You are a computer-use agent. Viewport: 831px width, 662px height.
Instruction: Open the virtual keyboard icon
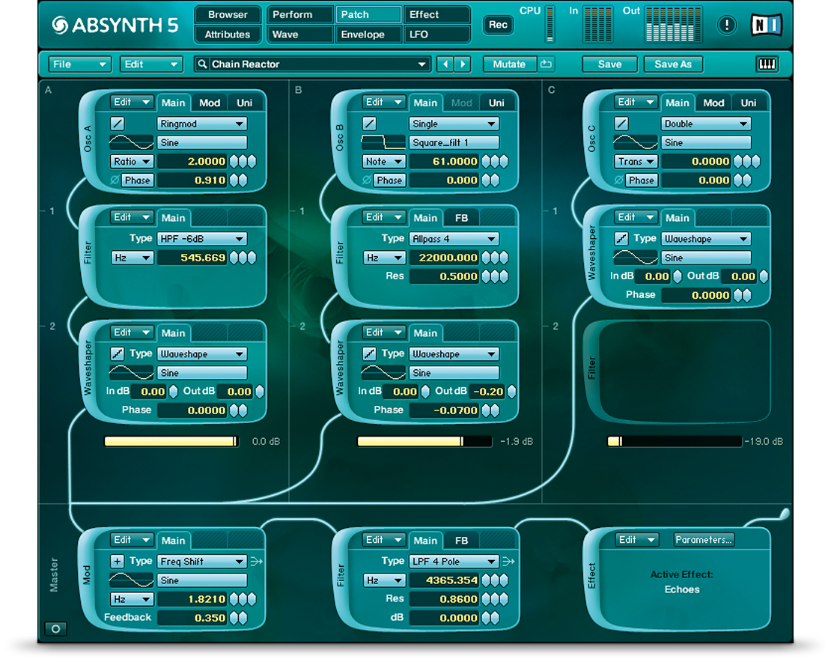[x=767, y=64]
